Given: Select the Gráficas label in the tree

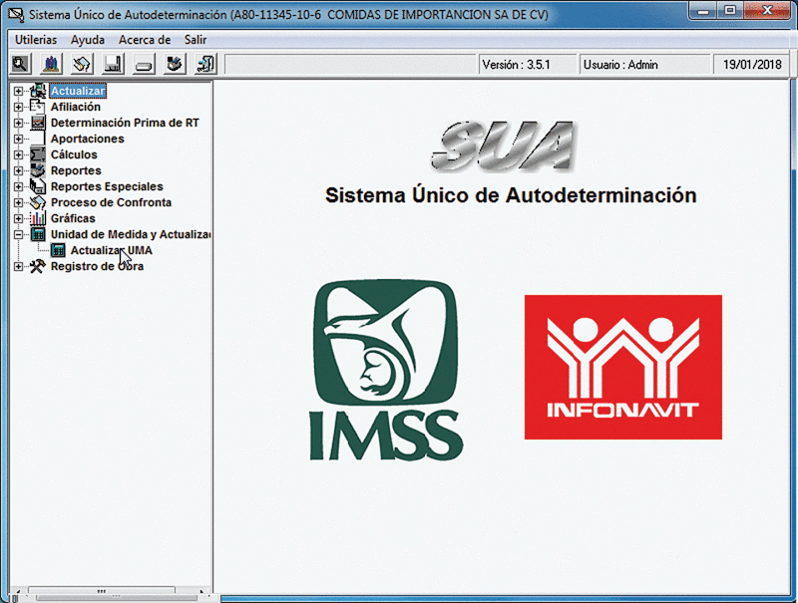Looking at the screenshot, I should tap(73, 218).
